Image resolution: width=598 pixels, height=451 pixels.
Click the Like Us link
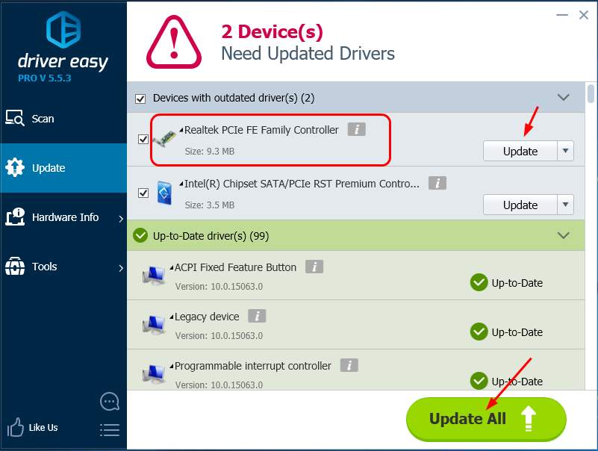(x=43, y=427)
